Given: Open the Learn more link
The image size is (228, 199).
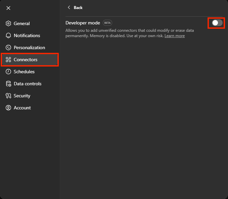Looking at the screenshot, I should 174,36.
